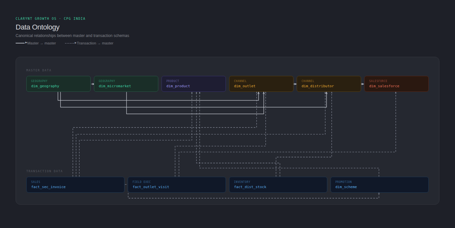This screenshot has width=455, height=228.
Task: Open the fact_outlet_visit field exec node
Action: [177, 185]
